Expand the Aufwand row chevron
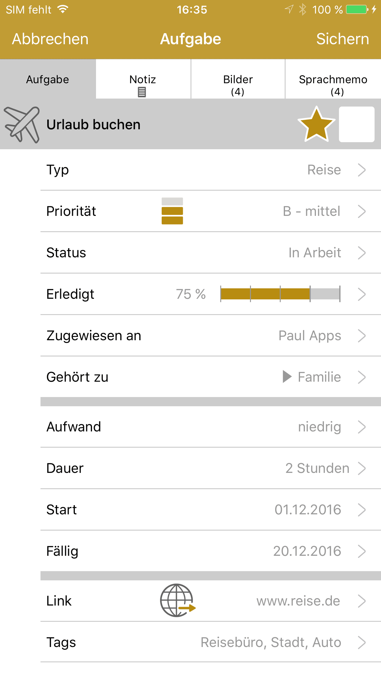 [x=362, y=427]
